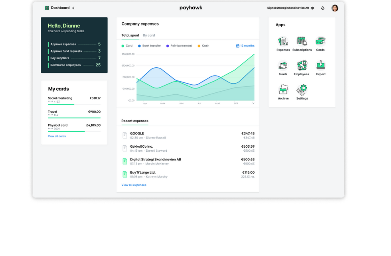Viewport: 391px width, 256px height.
Task: Toggle visibility of Digital Strategi Skandinavien AB
Action: pos(312,8)
